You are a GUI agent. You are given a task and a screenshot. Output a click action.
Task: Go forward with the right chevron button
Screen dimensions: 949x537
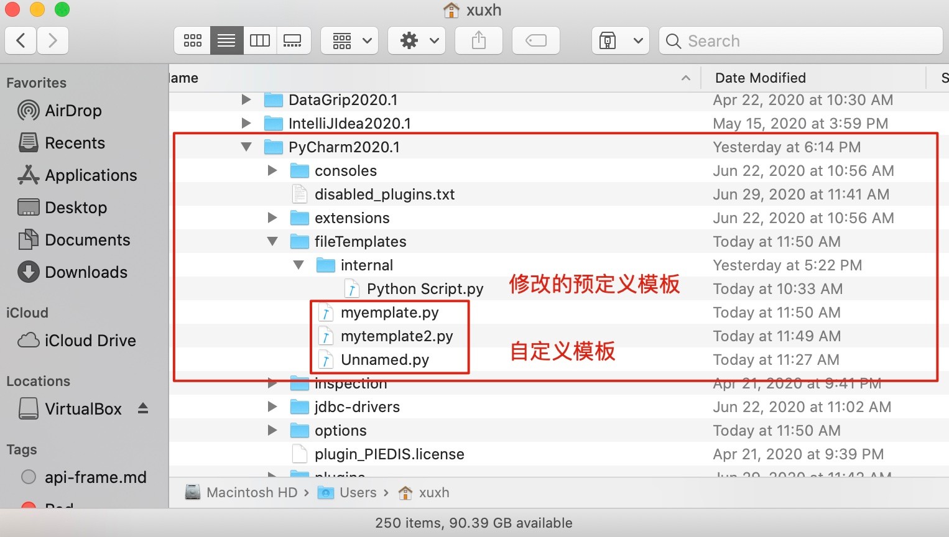53,41
